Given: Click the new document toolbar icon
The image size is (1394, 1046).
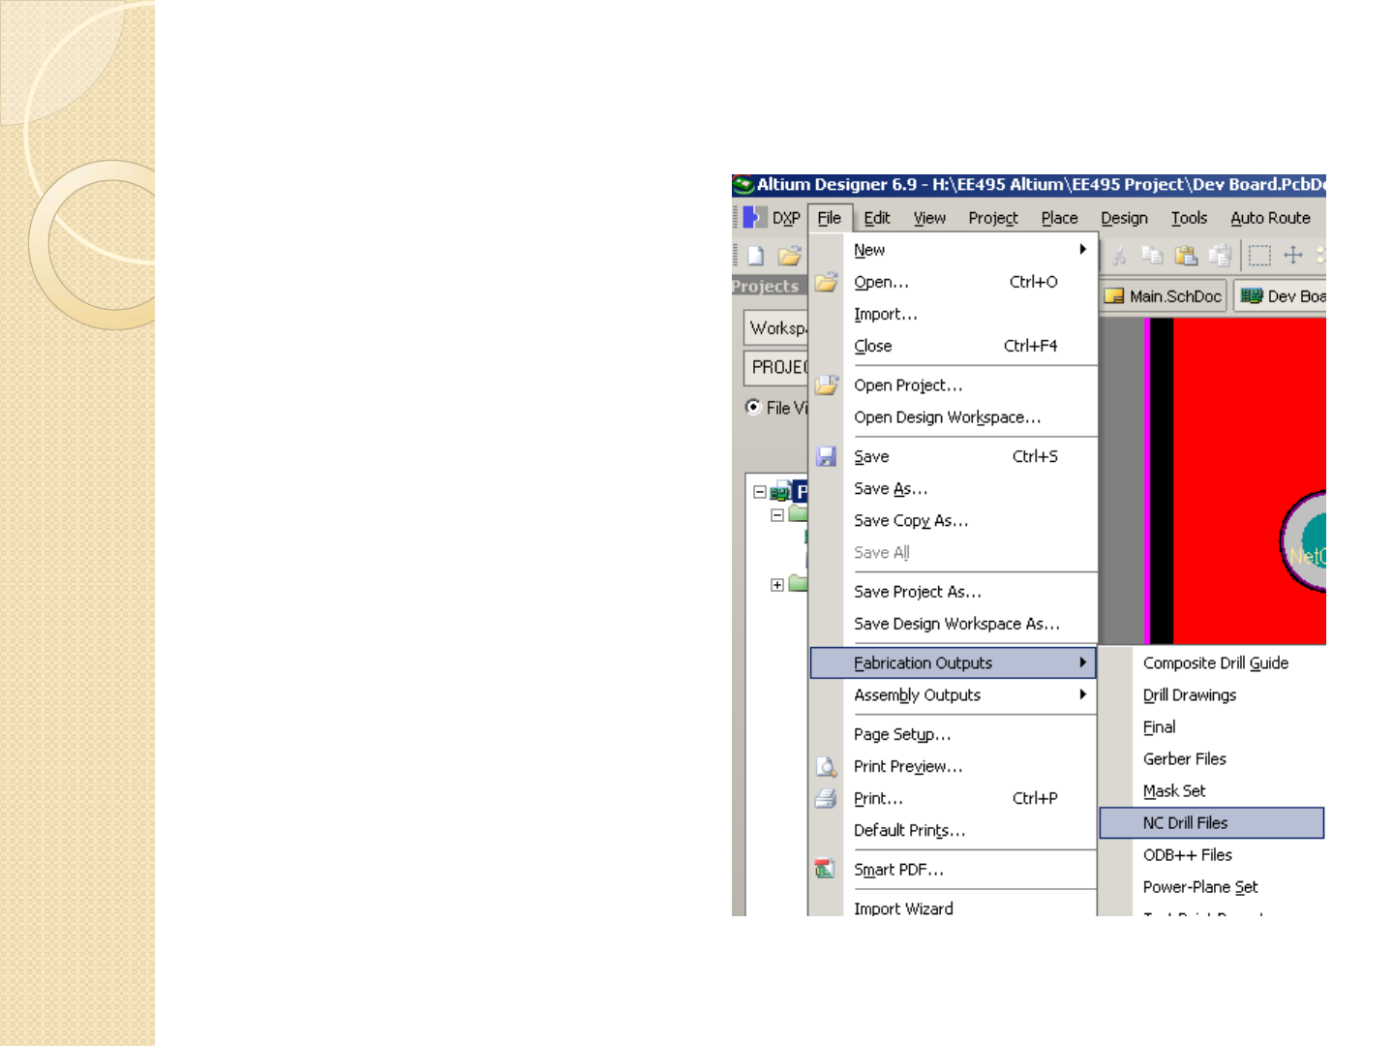Looking at the screenshot, I should 756,256.
